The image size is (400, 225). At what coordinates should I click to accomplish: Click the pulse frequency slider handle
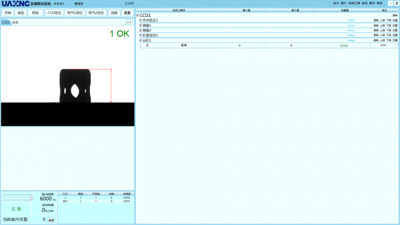[32, 197]
